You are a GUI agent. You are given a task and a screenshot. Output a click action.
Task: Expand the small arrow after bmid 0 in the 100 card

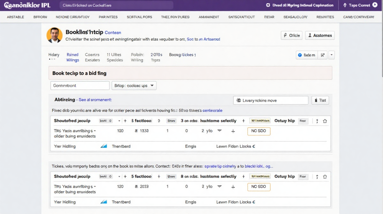click(x=119, y=121)
